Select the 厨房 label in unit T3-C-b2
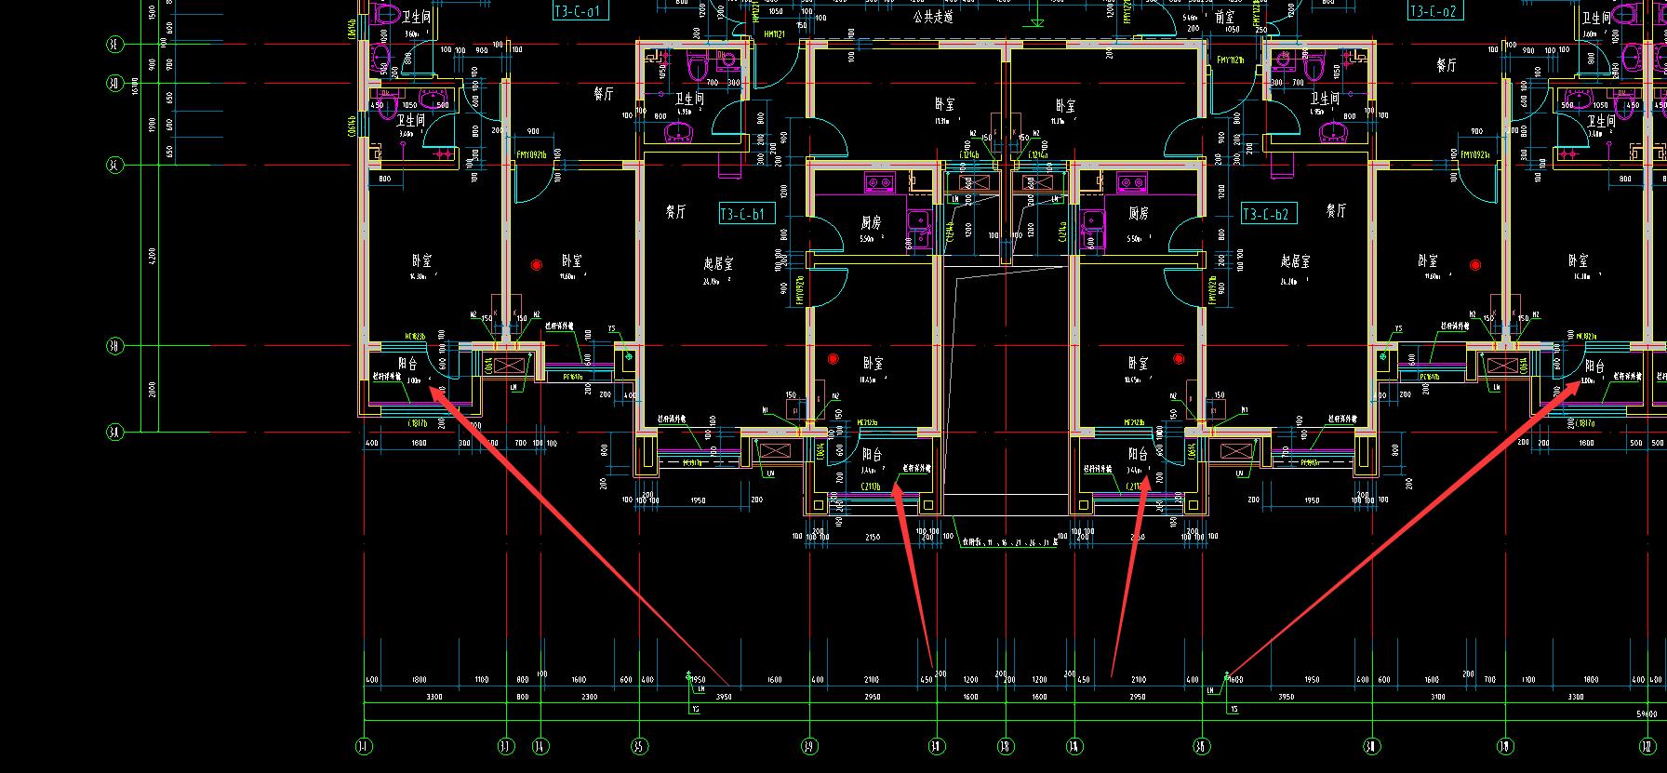The width and height of the screenshot is (1667, 773). coord(1139,213)
